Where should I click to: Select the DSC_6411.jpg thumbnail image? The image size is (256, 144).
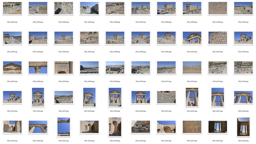[166, 67]
